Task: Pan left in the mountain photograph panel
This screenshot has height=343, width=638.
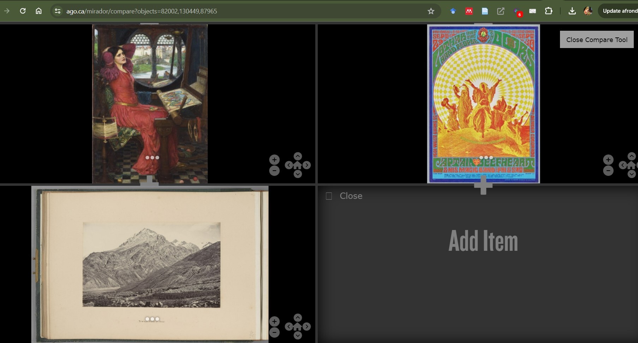Action: click(x=289, y=326)
